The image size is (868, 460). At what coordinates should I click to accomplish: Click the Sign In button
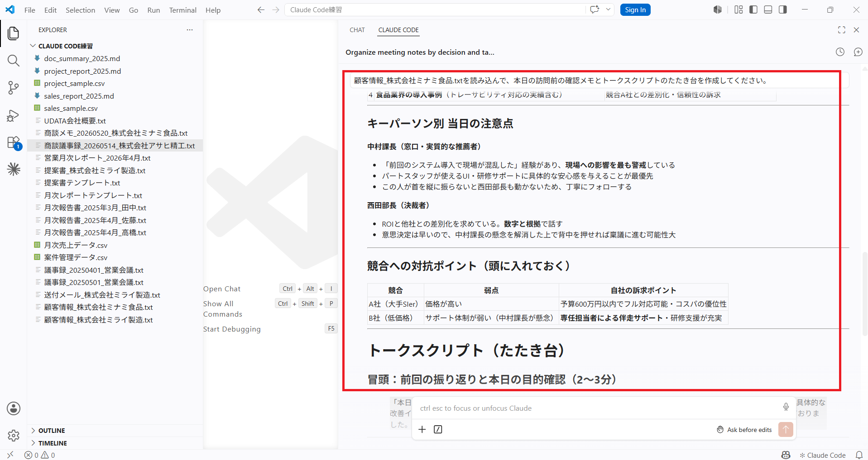(x=635, y=10)
